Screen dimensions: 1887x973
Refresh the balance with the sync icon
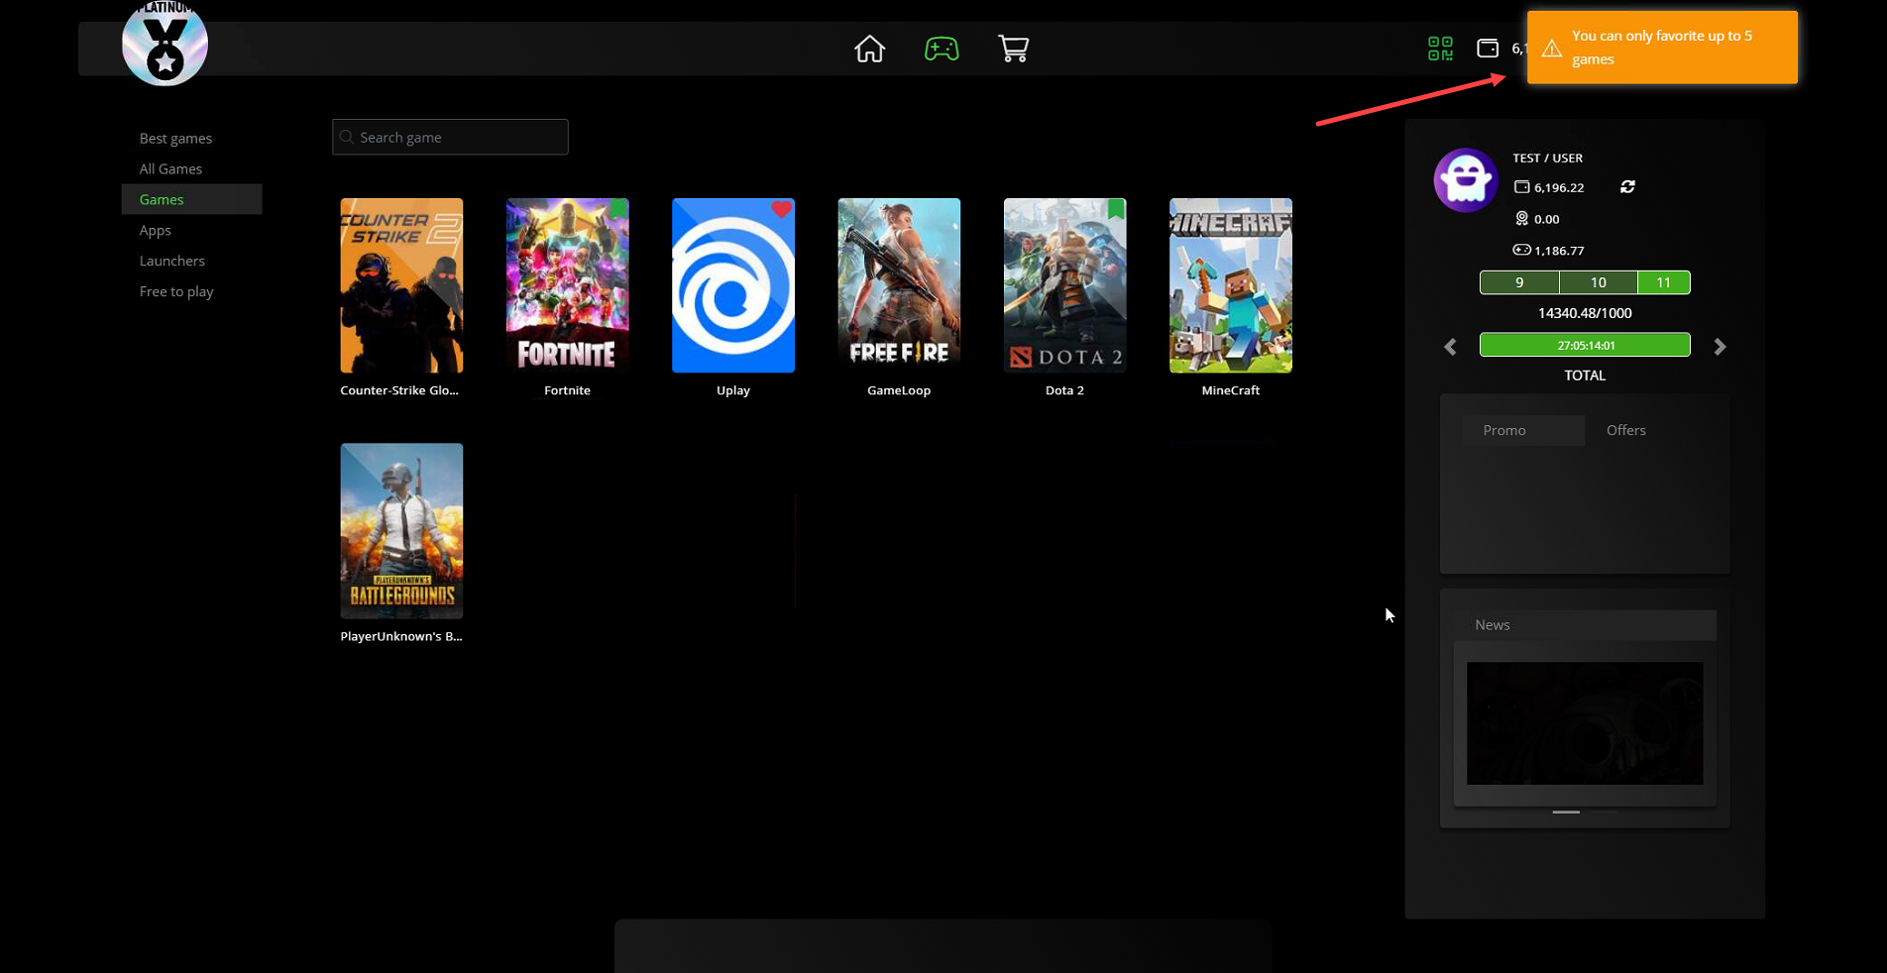(x=1627, y=186)
